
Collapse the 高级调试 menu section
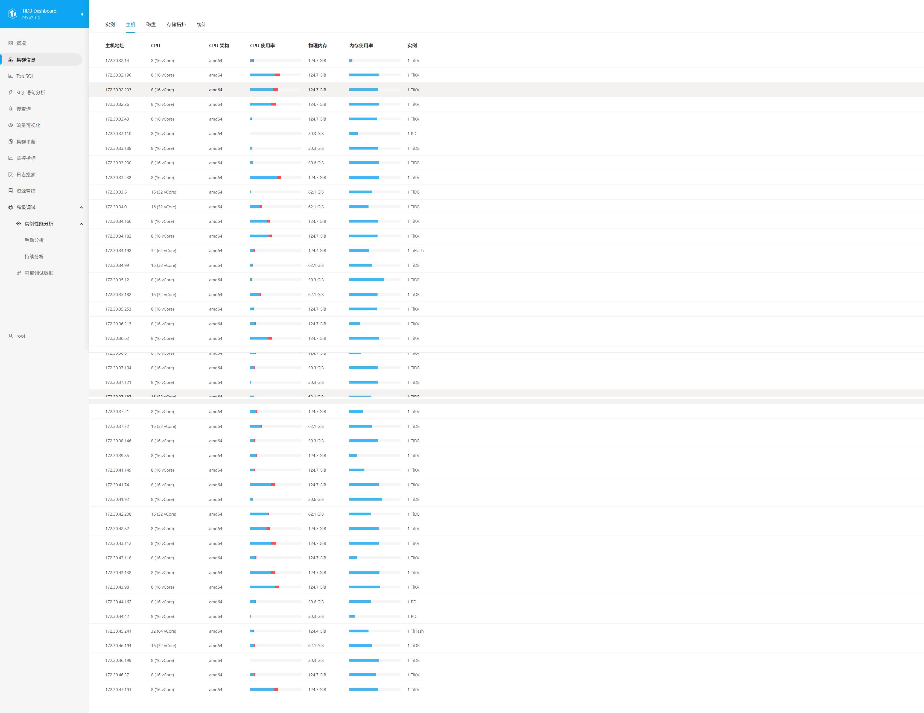(81, 207)
